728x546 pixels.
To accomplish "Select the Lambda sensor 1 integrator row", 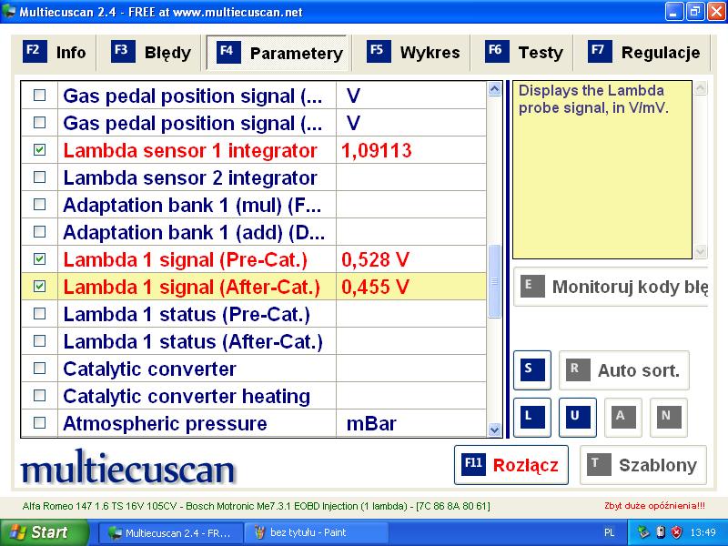I will [x=254, y=150].
